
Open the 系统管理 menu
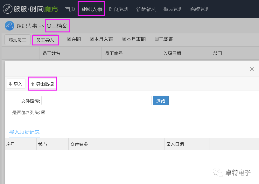click(200, 9)
